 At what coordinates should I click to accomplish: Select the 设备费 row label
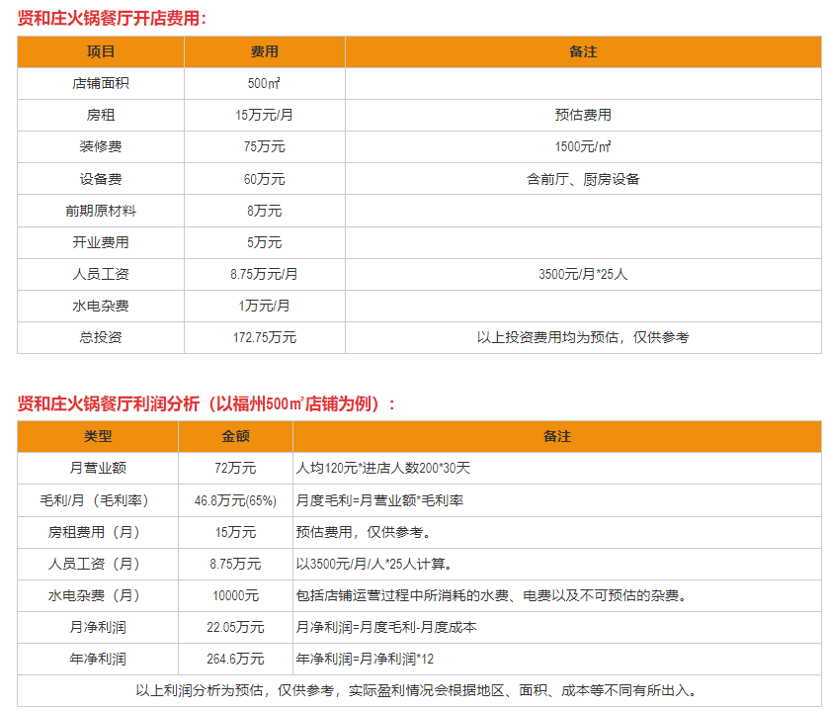tap(101, 179)
